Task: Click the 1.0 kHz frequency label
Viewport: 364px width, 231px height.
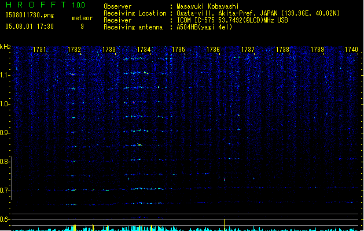Action: (x=5, y=104)
